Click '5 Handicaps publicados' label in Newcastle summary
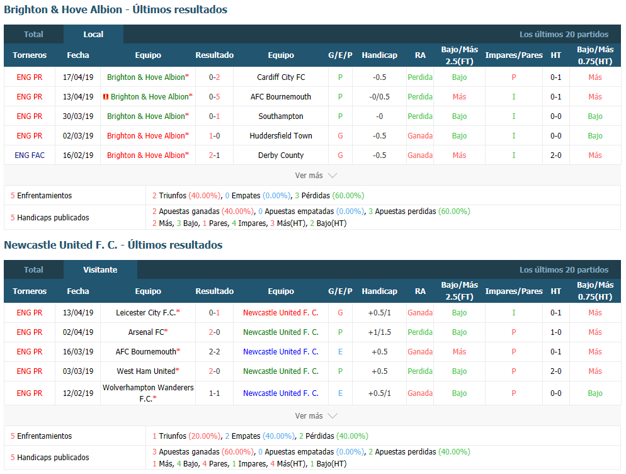This screenshot has height=474, width=626. click(50, 458)
